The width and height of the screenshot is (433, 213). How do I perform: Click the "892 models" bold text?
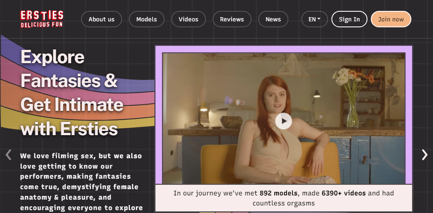[x=278, y=193]
